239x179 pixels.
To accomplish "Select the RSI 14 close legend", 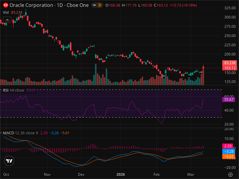I will click(19, 90).
